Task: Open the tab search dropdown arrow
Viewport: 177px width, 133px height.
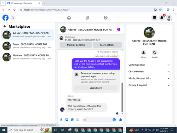Action: (x=3, y=3)
